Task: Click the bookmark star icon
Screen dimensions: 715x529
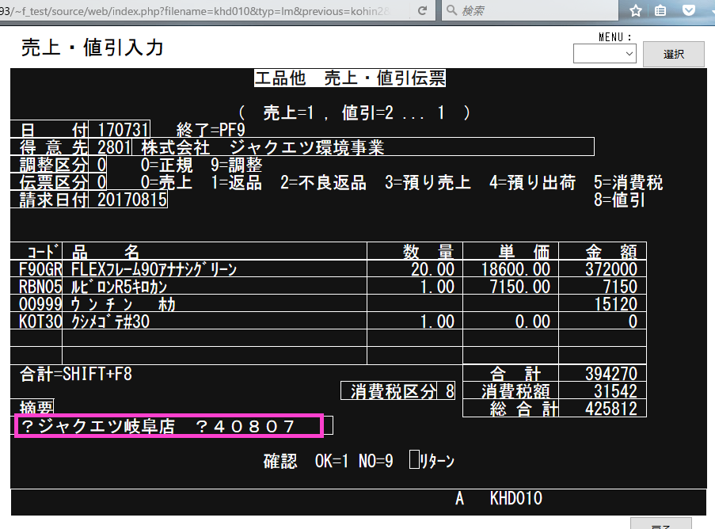Action: (x=636, y=11)
